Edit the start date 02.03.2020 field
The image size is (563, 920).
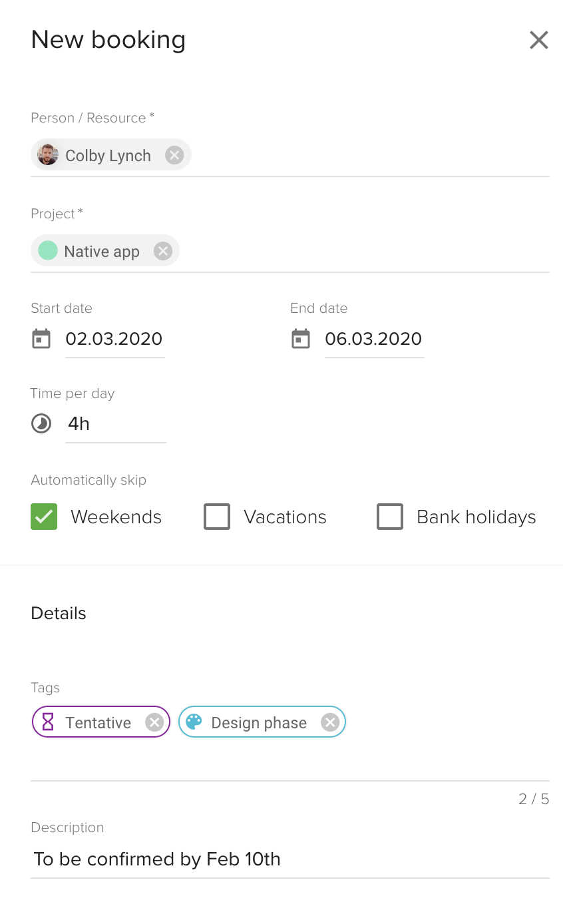114,340
